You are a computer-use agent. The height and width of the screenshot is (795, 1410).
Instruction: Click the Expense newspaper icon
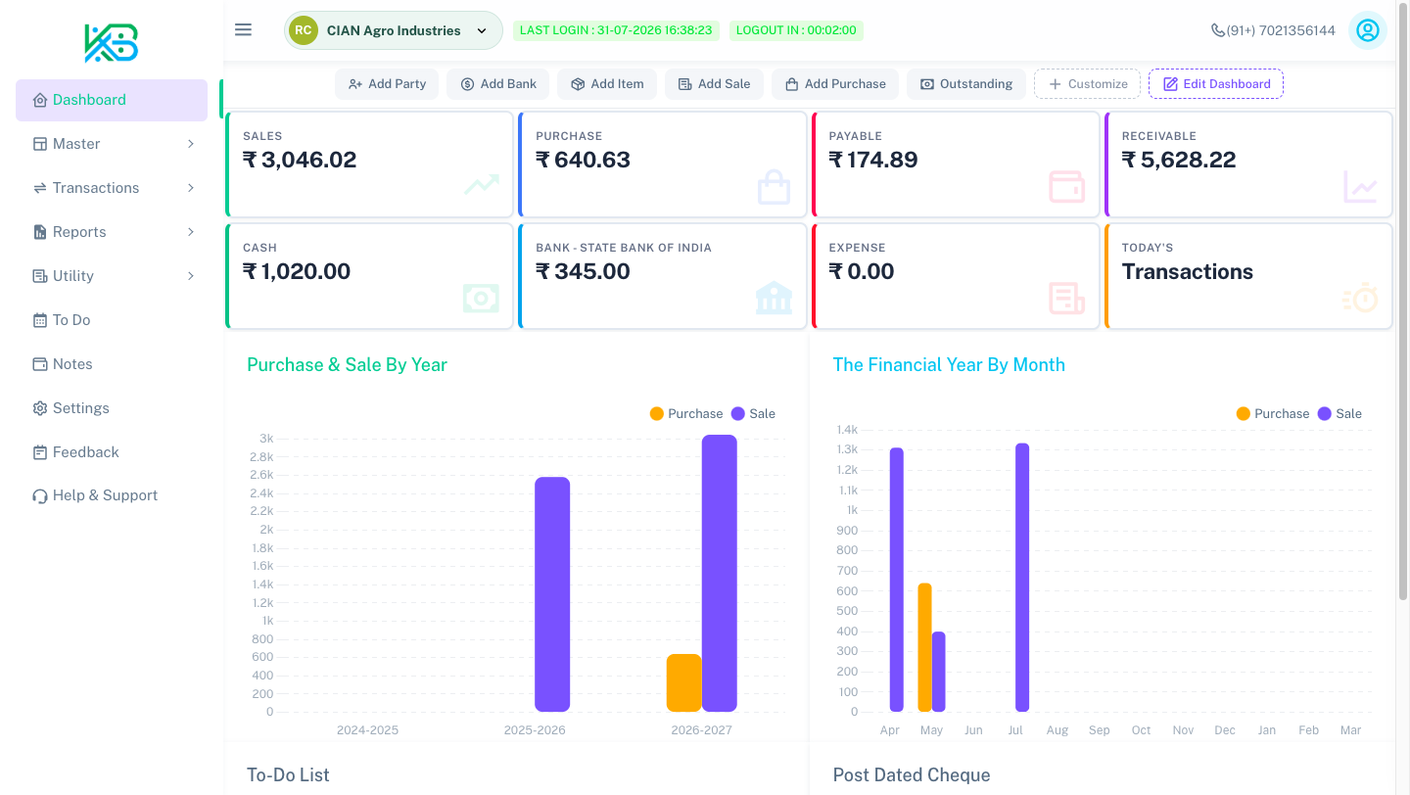pos(1066,299)
